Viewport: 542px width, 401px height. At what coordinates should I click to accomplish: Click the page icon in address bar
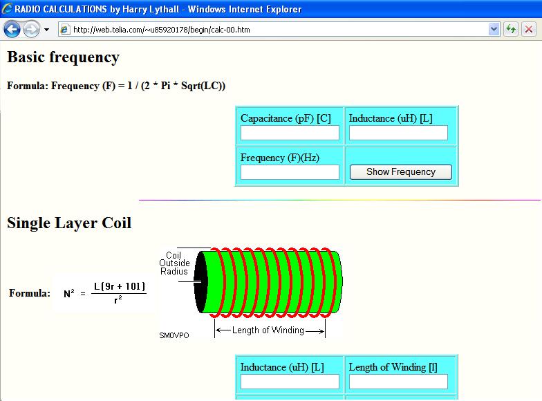click(x=65, y=30)
